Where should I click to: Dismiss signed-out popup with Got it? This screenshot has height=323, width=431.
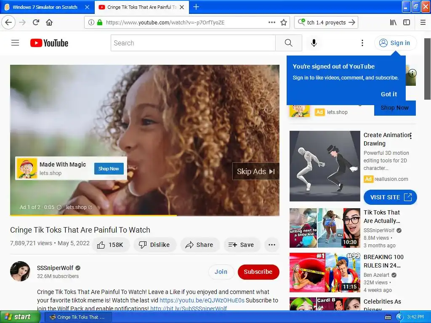pos(388,94)
